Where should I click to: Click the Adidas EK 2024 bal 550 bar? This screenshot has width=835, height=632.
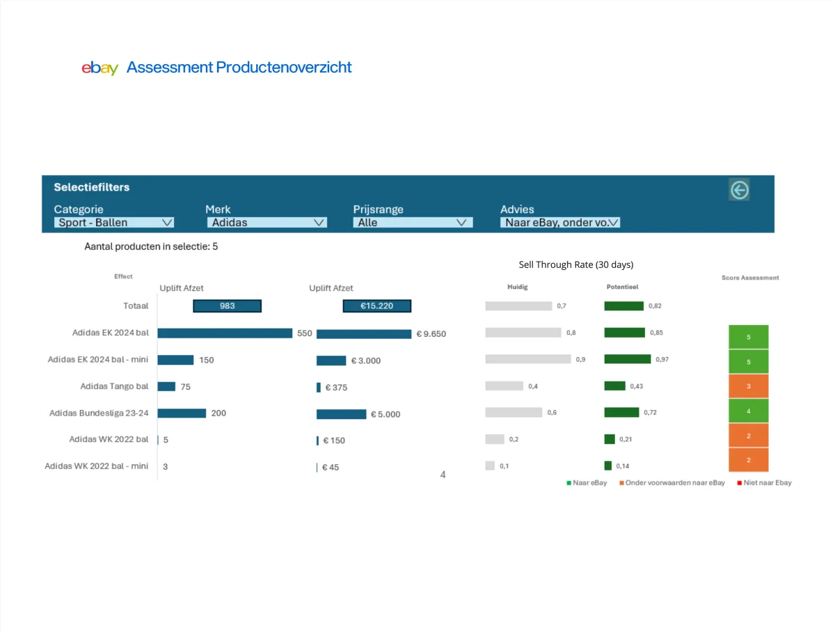[225, 333]
